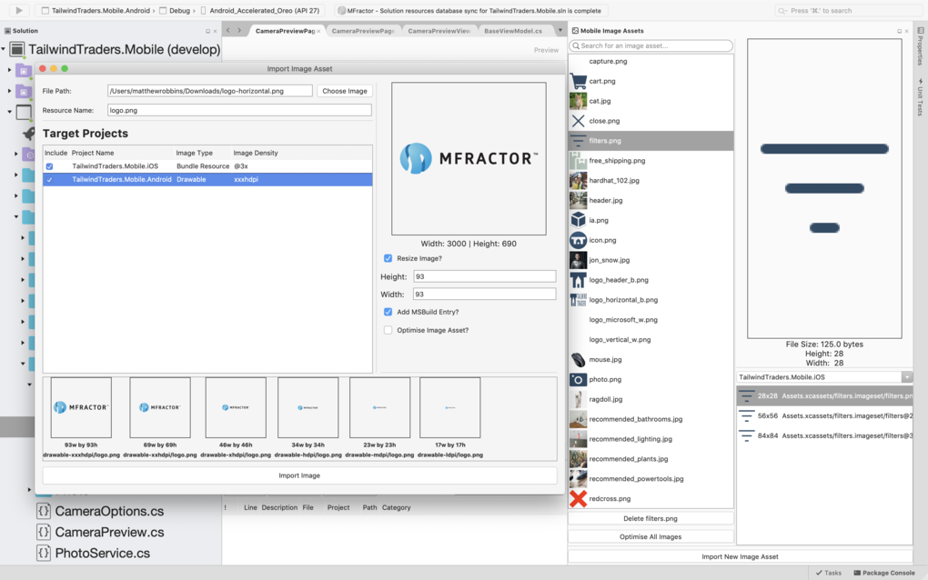Select capture.png in the asset list

651,62
